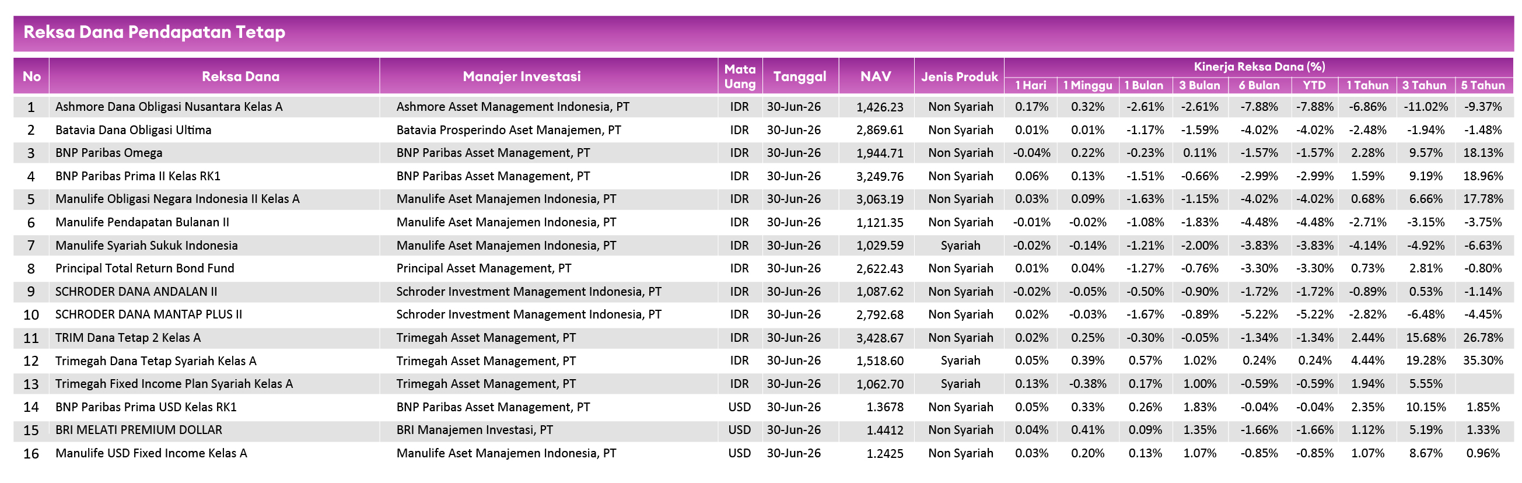Viewport: 1522px width, 483px height.
Task: Click the '1 Minggu' sub-header
Action: point(1087,85)
